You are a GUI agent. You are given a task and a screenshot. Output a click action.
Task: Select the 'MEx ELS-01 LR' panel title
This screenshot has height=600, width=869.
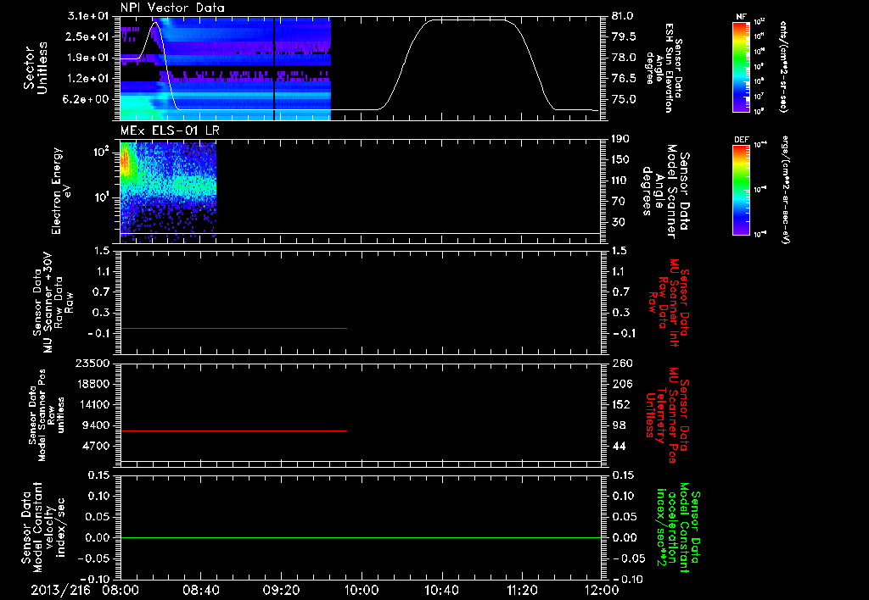point(170,131)
